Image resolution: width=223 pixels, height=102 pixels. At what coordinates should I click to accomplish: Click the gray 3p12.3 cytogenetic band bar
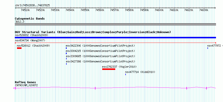pos(115,24)
